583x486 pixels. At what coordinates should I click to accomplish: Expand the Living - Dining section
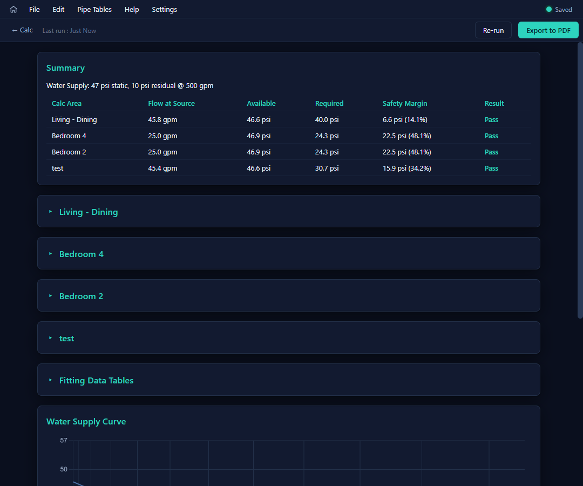tap(288, 211)
